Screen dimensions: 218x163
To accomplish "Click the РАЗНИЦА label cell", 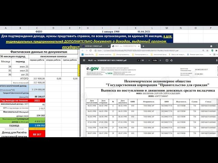I will pos(14,125).
